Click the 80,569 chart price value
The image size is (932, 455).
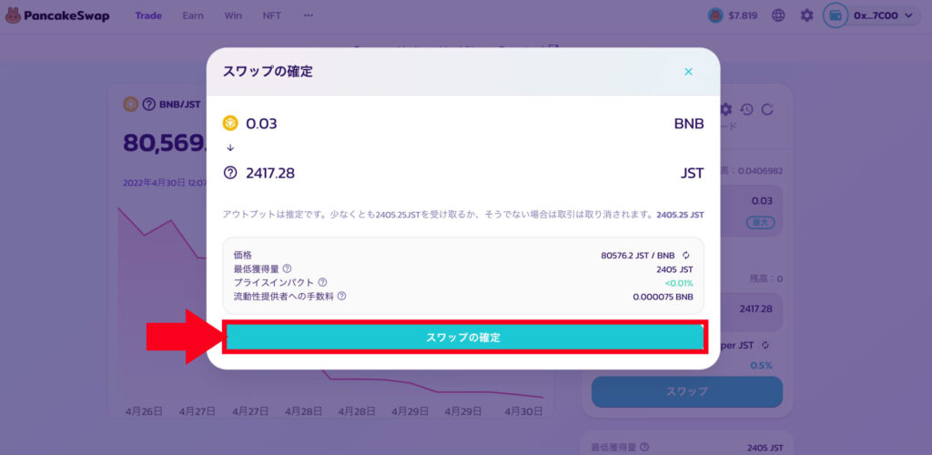click(x=165, y=143)
